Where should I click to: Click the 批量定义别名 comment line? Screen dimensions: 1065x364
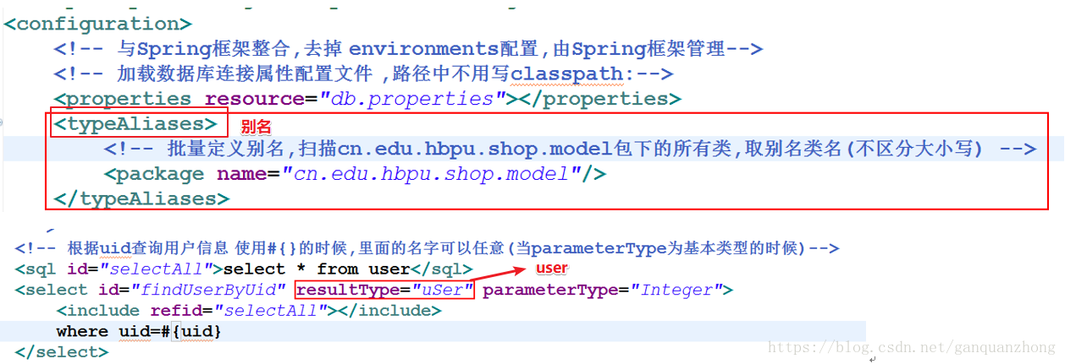(571, 149)
